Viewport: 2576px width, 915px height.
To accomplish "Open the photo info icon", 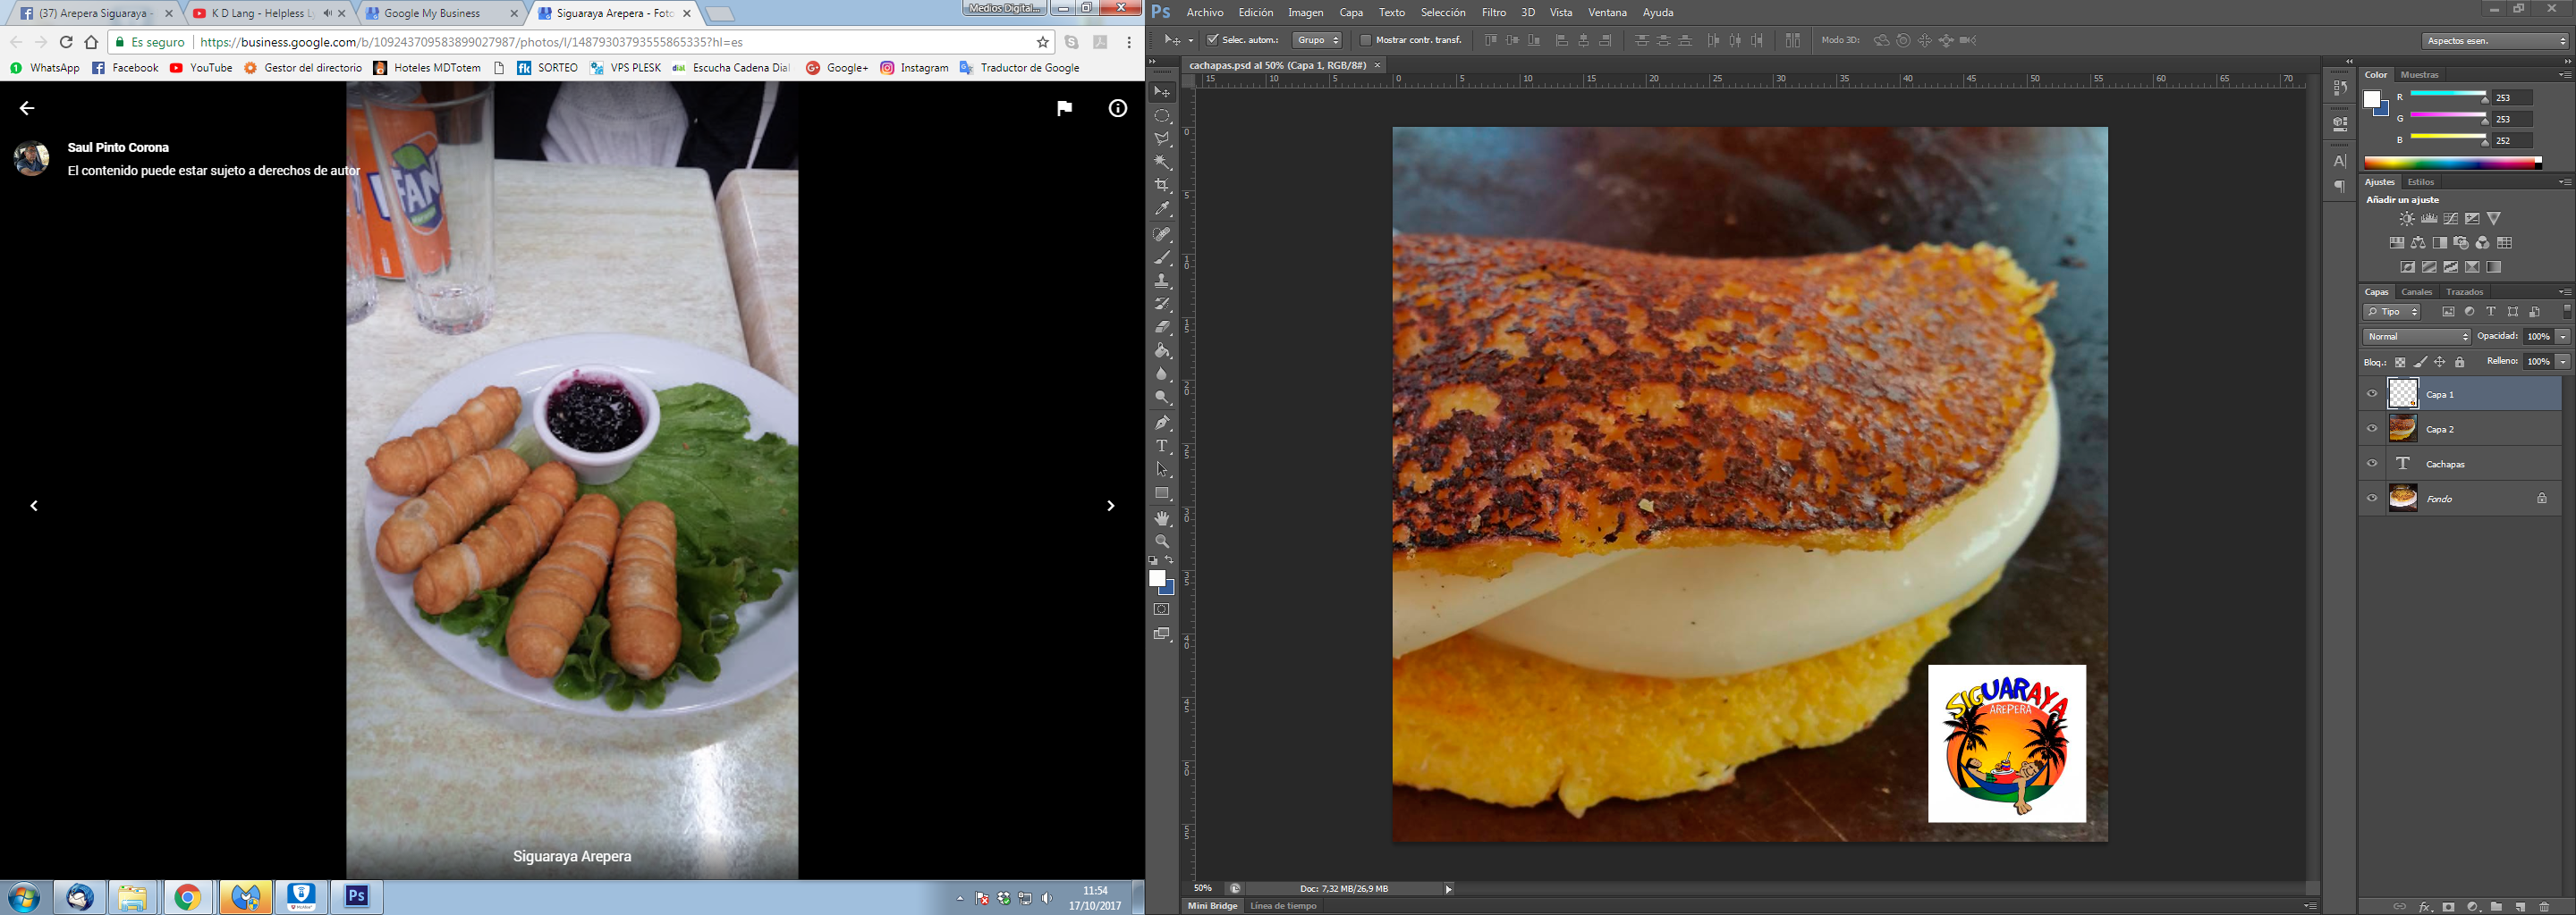I will tap(1117, 108).
